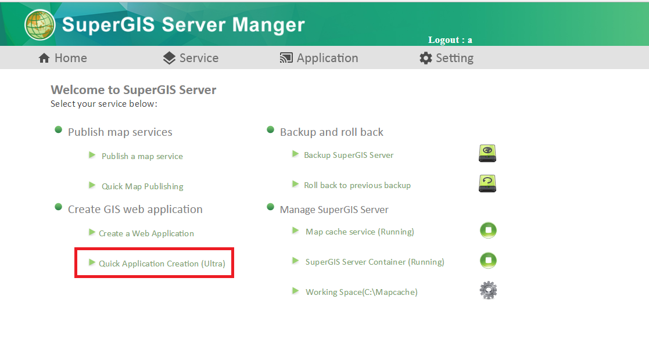Select Quick Application Creation (Ultra) link
Viewport: 649px width, 357px height.
162,264
